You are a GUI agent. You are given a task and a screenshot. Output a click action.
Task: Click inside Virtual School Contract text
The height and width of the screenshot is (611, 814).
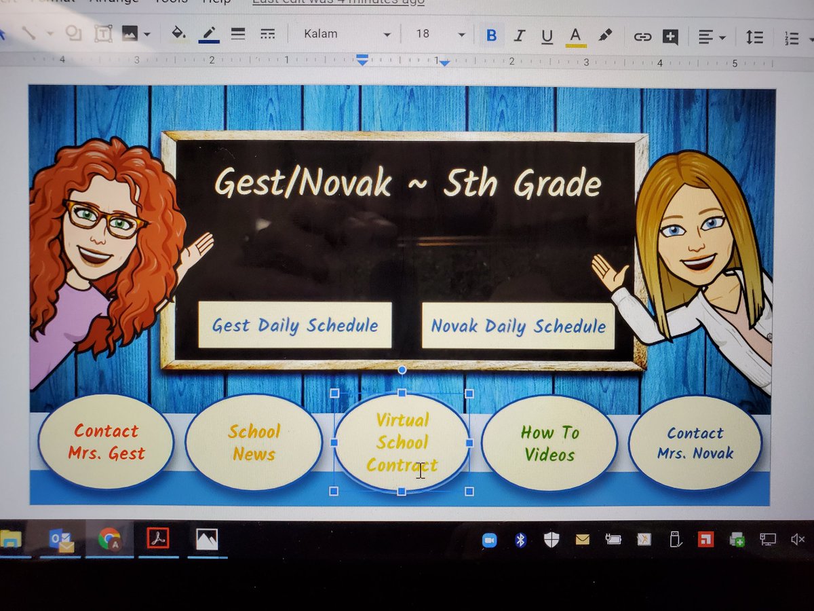click(x=402, y=443)
